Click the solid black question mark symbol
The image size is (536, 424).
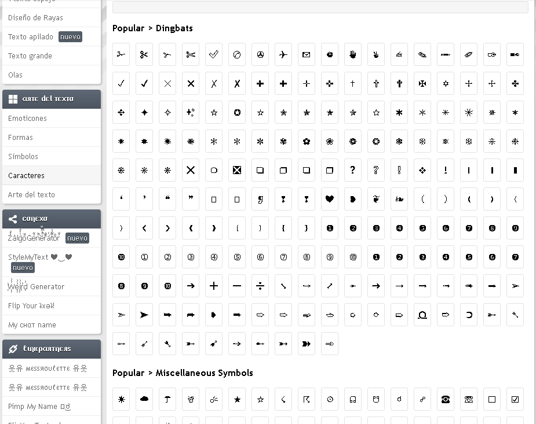coord(353,170)
